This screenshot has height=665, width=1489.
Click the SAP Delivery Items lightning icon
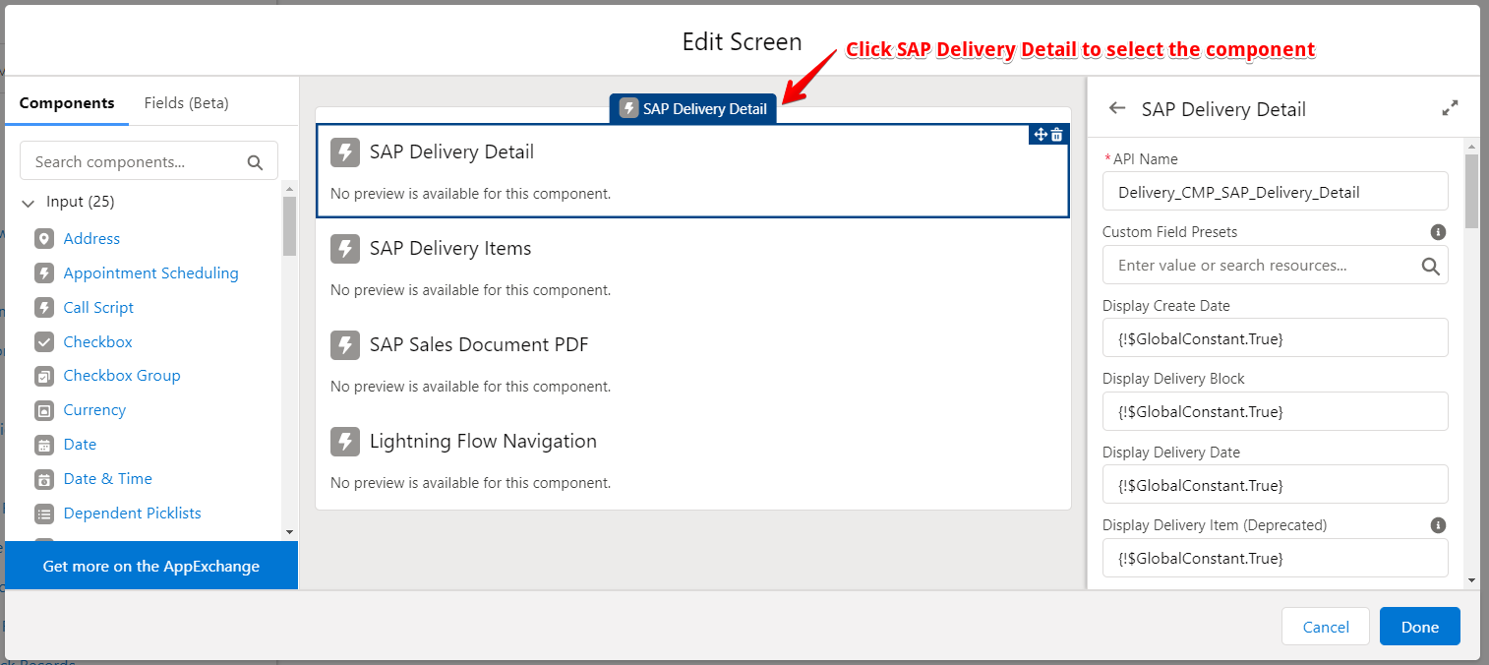click(x=344, y=249)
